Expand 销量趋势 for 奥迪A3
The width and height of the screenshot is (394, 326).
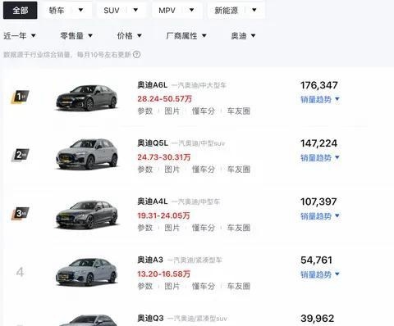tap(320, 274)
